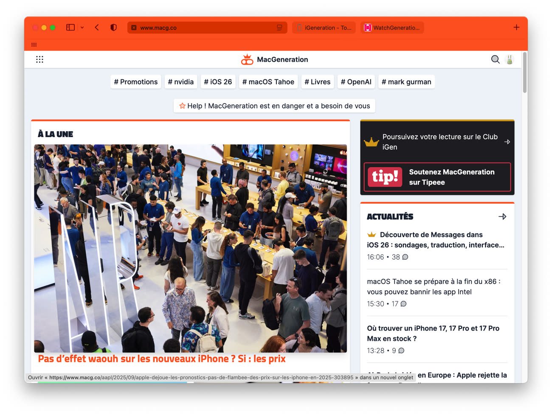Open the reader view icon in address bar
Viewport: 552px width, 415px height.
[279, 28]
